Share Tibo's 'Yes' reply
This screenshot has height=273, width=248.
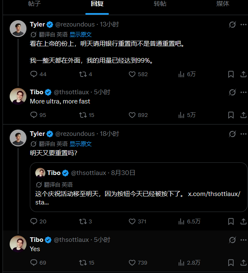[x=243, y=262]
